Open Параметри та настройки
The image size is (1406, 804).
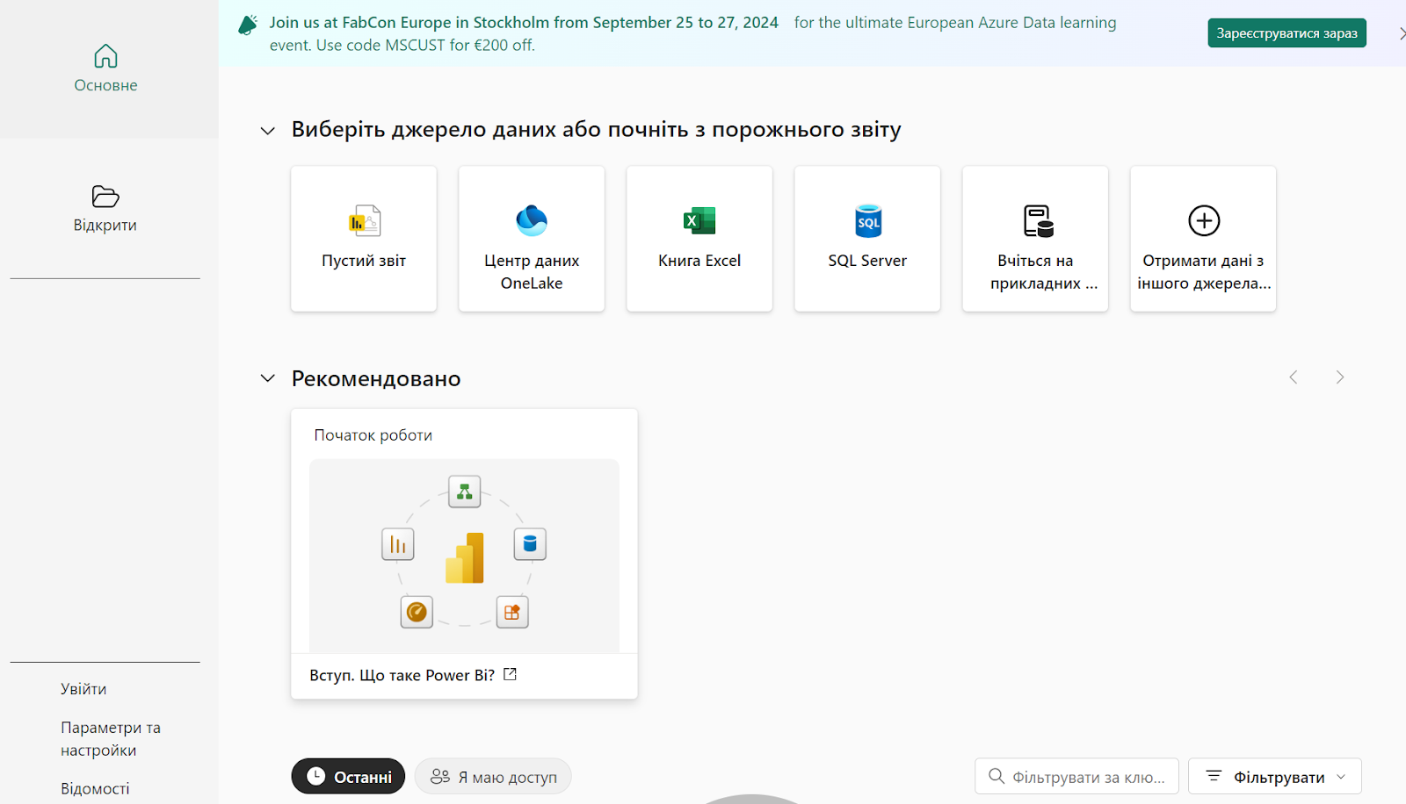point(111,739)
